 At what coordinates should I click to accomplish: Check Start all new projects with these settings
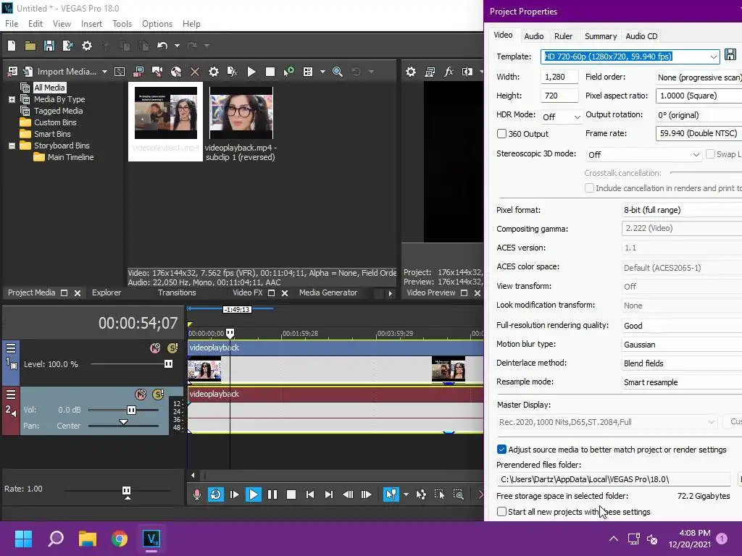click(x=501, y=512)
